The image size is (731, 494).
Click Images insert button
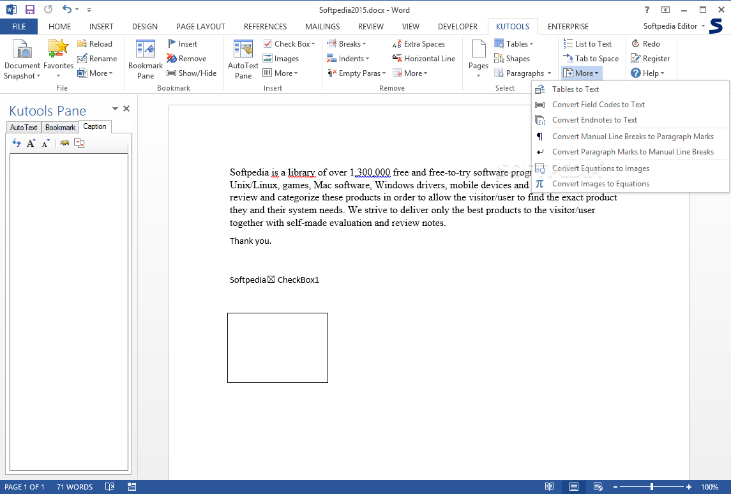point(281,59)
